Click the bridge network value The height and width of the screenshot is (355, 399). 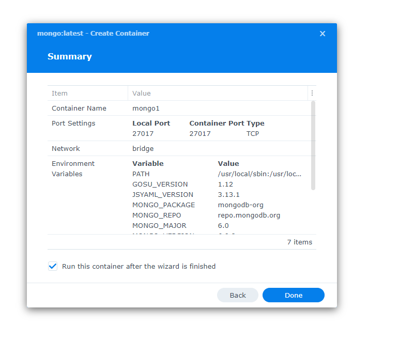[143, 149]
